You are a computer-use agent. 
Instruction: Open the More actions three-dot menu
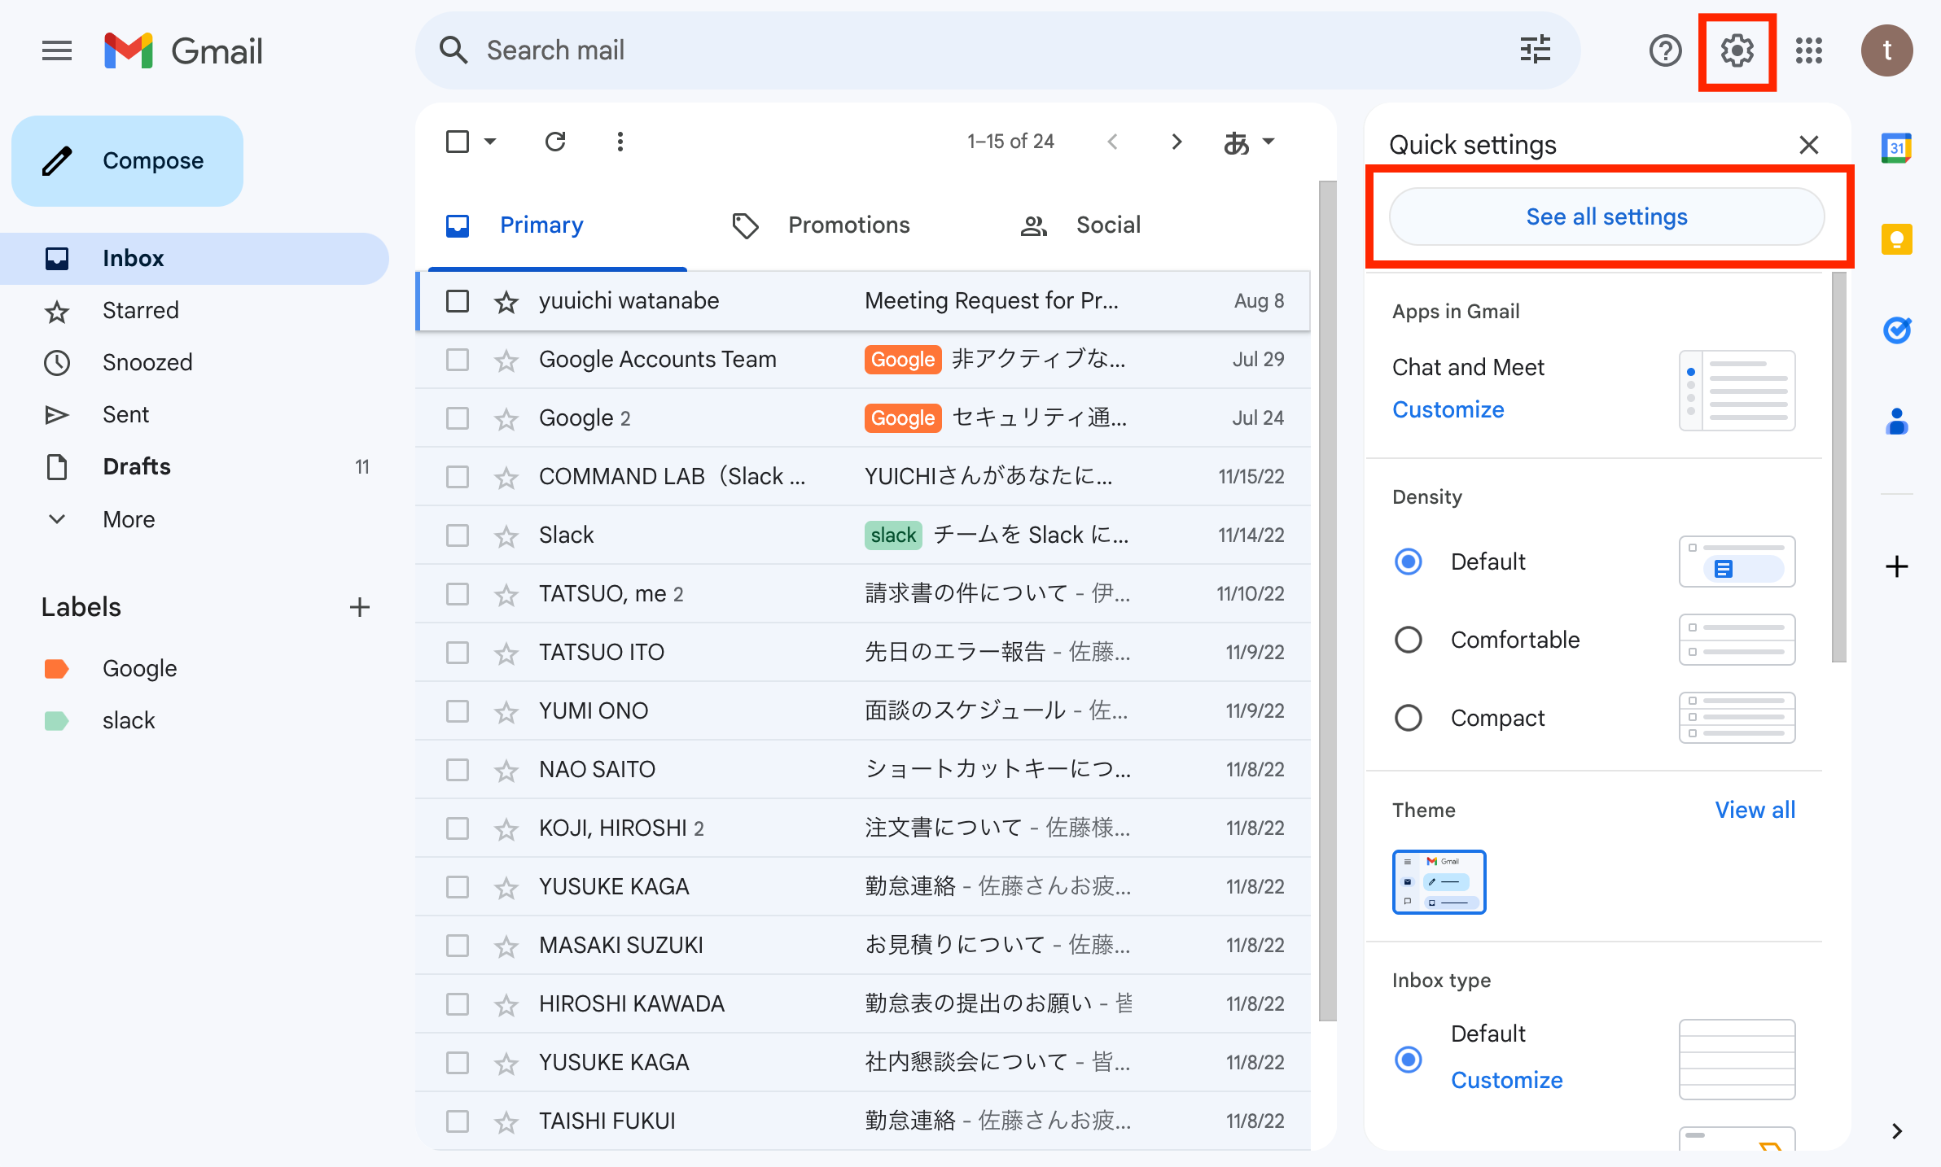click(x=620, y=142)
